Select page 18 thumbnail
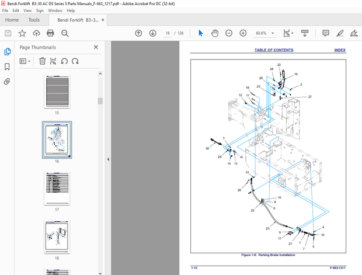This screenshot has height=275, width=362. pyautogui.click(x=57, y=237)
